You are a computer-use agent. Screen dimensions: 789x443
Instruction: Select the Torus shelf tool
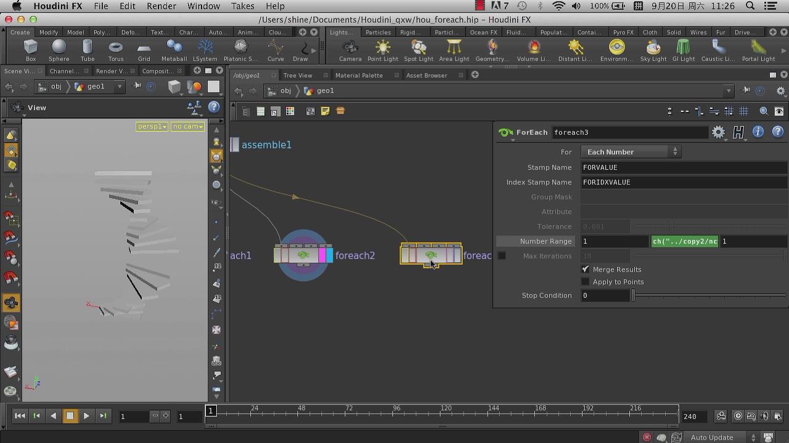point(115,50)
